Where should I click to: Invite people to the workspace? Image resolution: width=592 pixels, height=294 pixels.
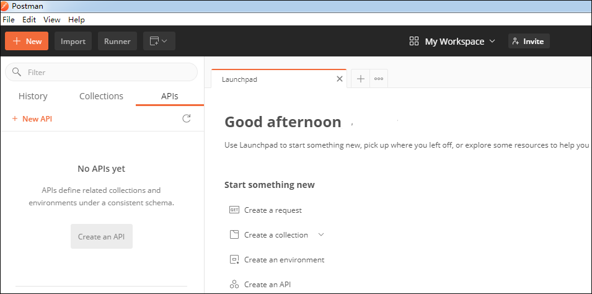click(528, 42)
